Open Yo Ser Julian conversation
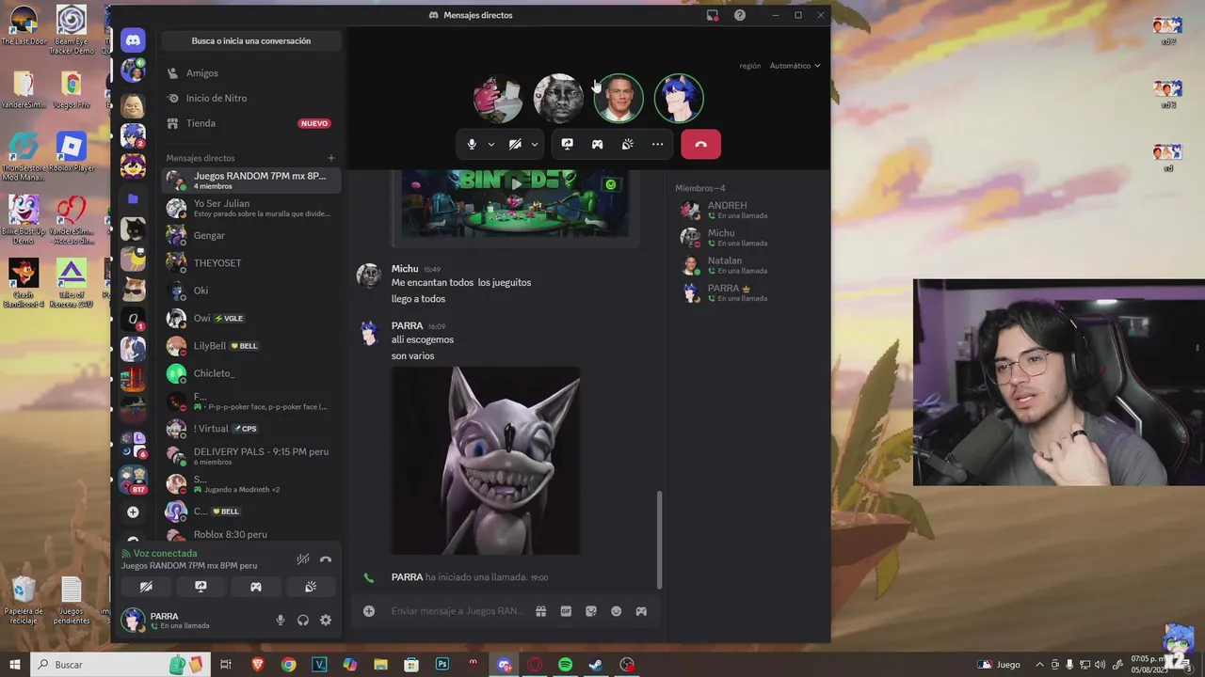The image size is (1205, 677). pyautogui.click(x=250, y=208)
